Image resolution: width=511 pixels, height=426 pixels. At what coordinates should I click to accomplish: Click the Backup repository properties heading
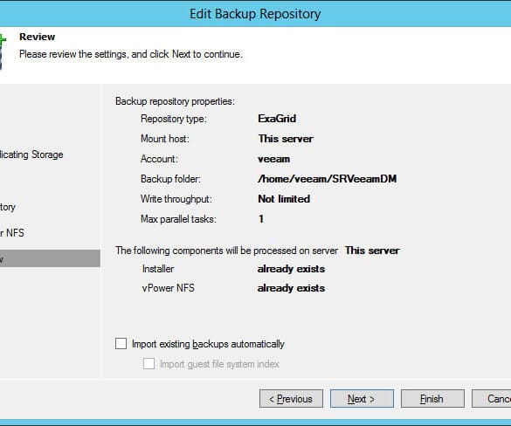(x=175, y=101)
